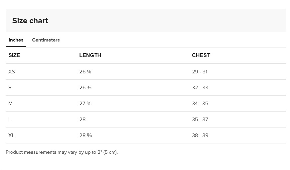
Task: Click the 38 - 39 chest measurement
Action: (x=200, y=135)
